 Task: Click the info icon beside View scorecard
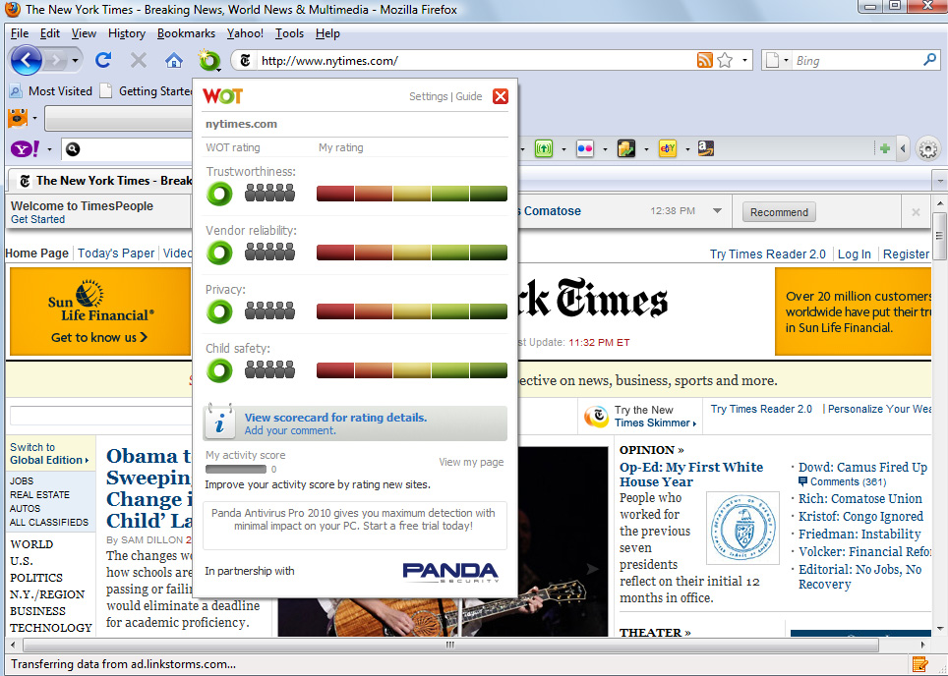(x=219, y=422)
